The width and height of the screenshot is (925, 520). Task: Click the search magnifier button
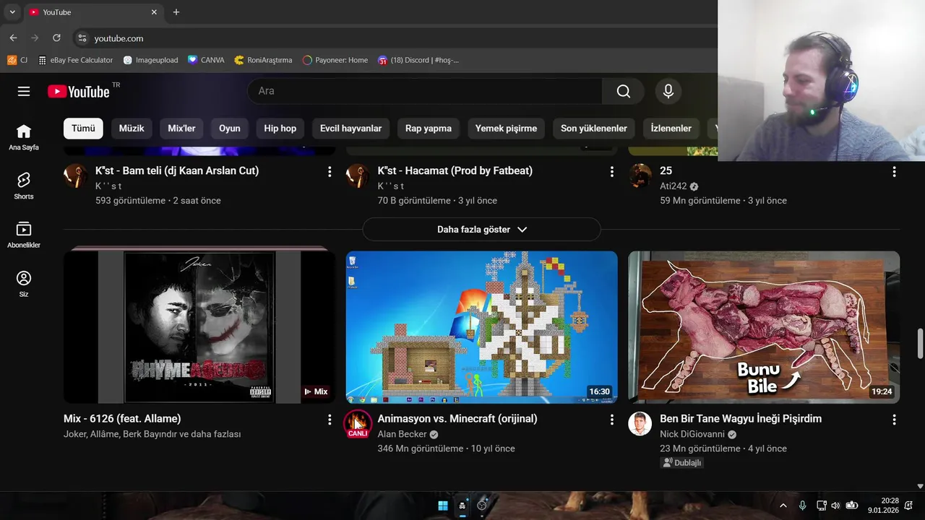(623, 91)
